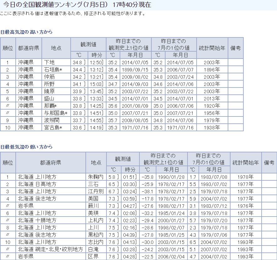The image size is (277, 260).
Task: Click the 日最低気温の低い方から section heading
Action: (26, 147)
